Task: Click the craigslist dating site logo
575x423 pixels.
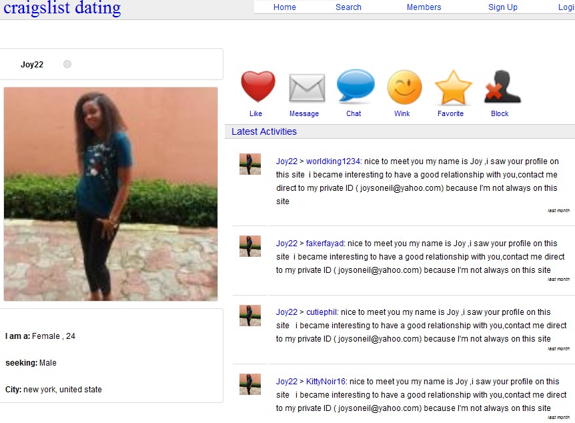Action: tap(62, 8)
